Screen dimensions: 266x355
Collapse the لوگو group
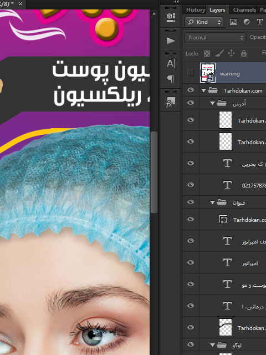tap(212, 345)
